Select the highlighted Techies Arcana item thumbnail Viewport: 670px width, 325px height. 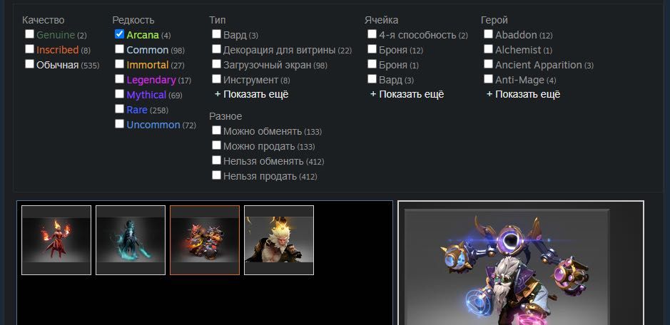205,240
